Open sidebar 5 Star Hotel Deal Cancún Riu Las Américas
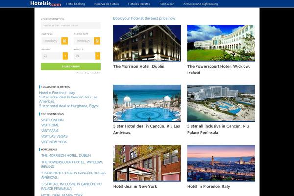 click(73, 175)
